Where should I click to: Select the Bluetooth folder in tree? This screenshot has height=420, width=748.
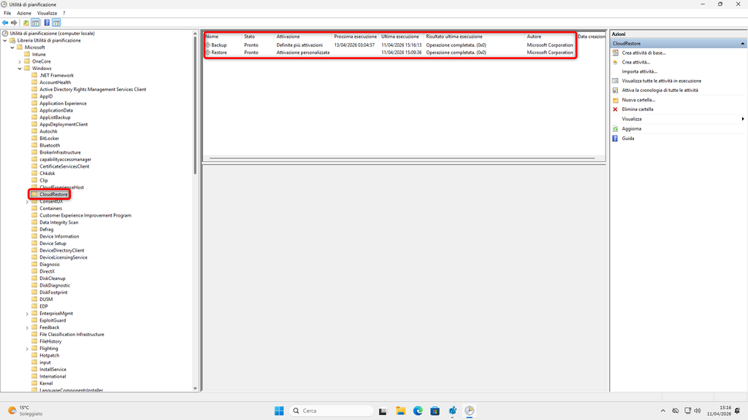50,146
